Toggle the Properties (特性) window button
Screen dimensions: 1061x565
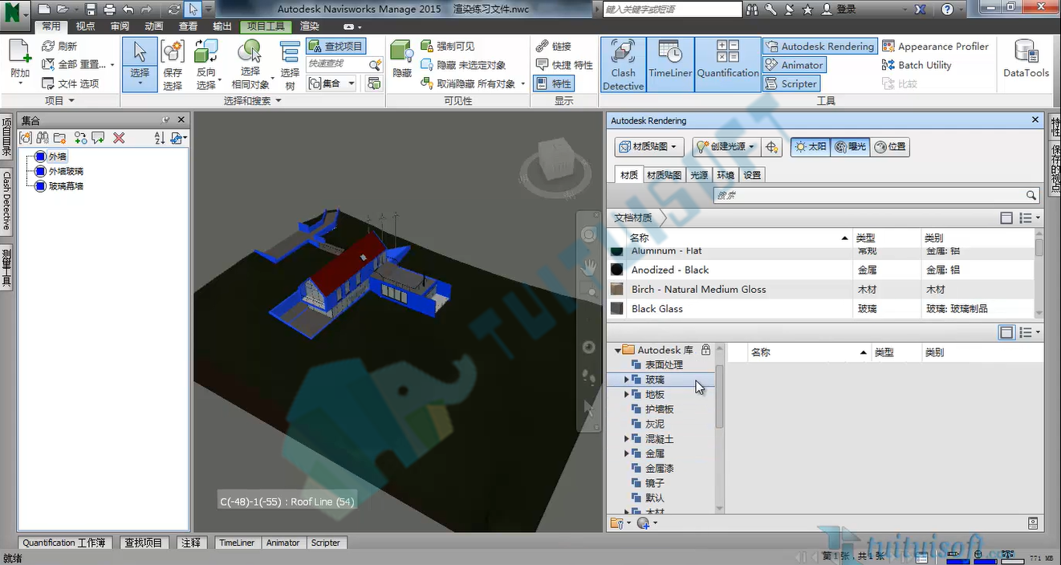[x=554, y=83]
